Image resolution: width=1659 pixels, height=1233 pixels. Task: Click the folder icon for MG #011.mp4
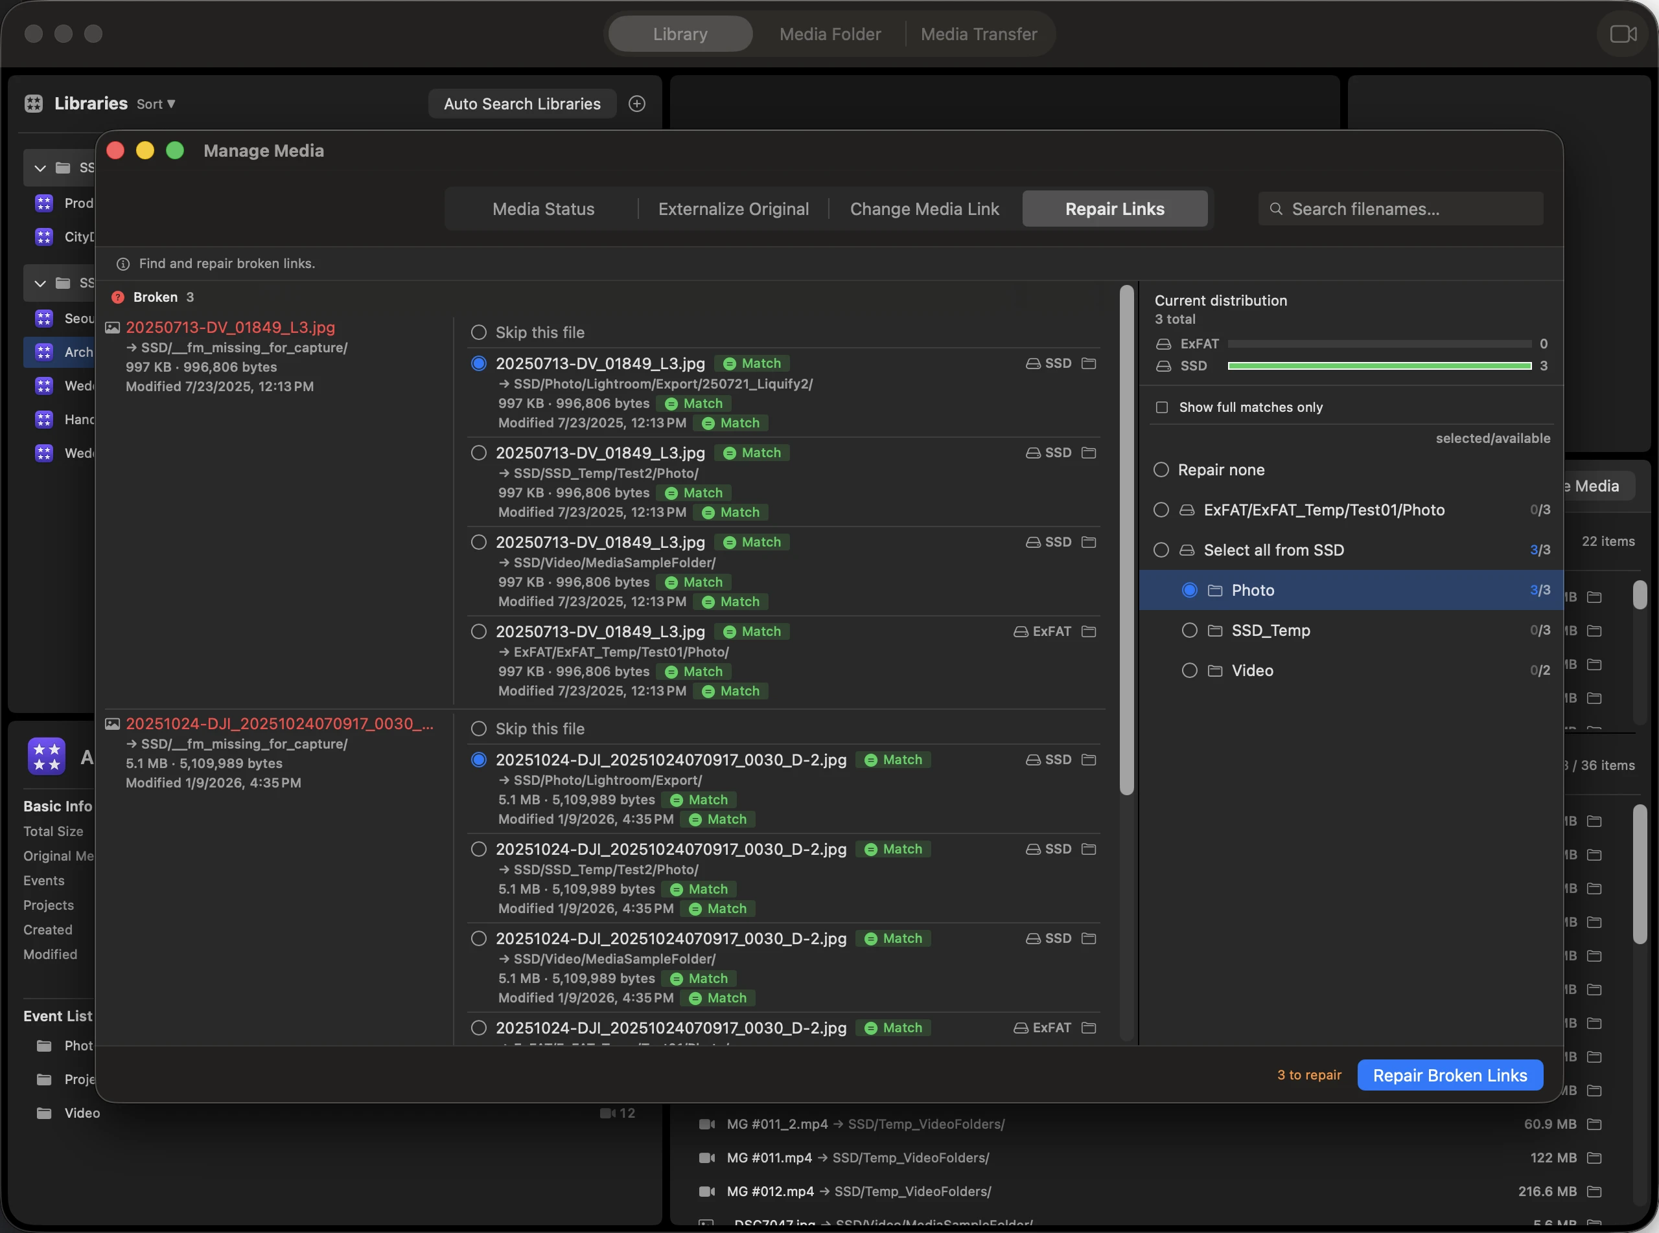(1594, 1158)
